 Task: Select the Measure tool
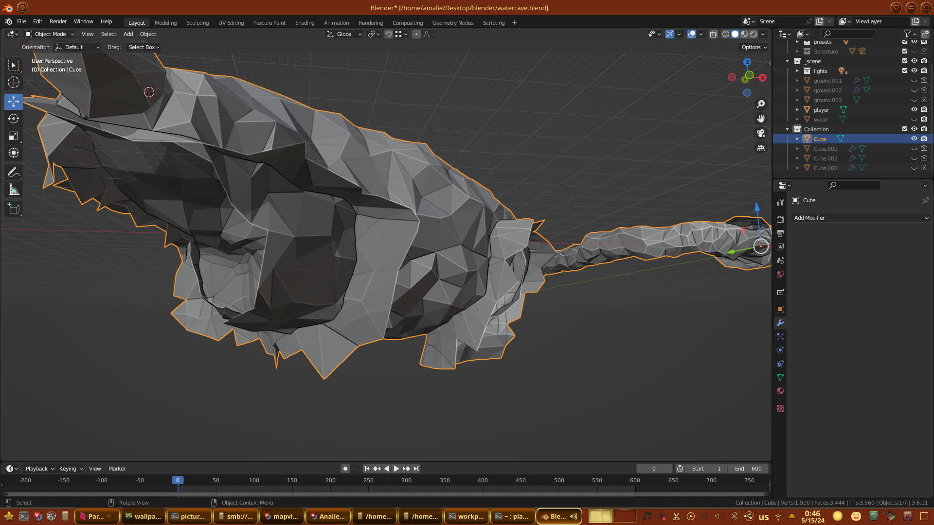tap(14, 190)
